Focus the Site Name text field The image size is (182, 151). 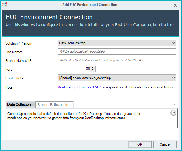pos(117,51)
